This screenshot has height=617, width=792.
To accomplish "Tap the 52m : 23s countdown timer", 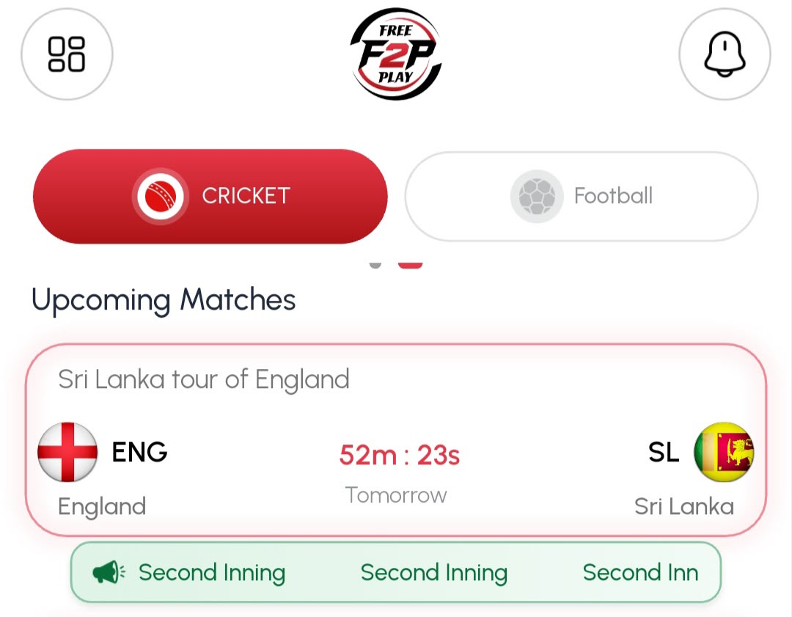I will [x=399, y=455].
